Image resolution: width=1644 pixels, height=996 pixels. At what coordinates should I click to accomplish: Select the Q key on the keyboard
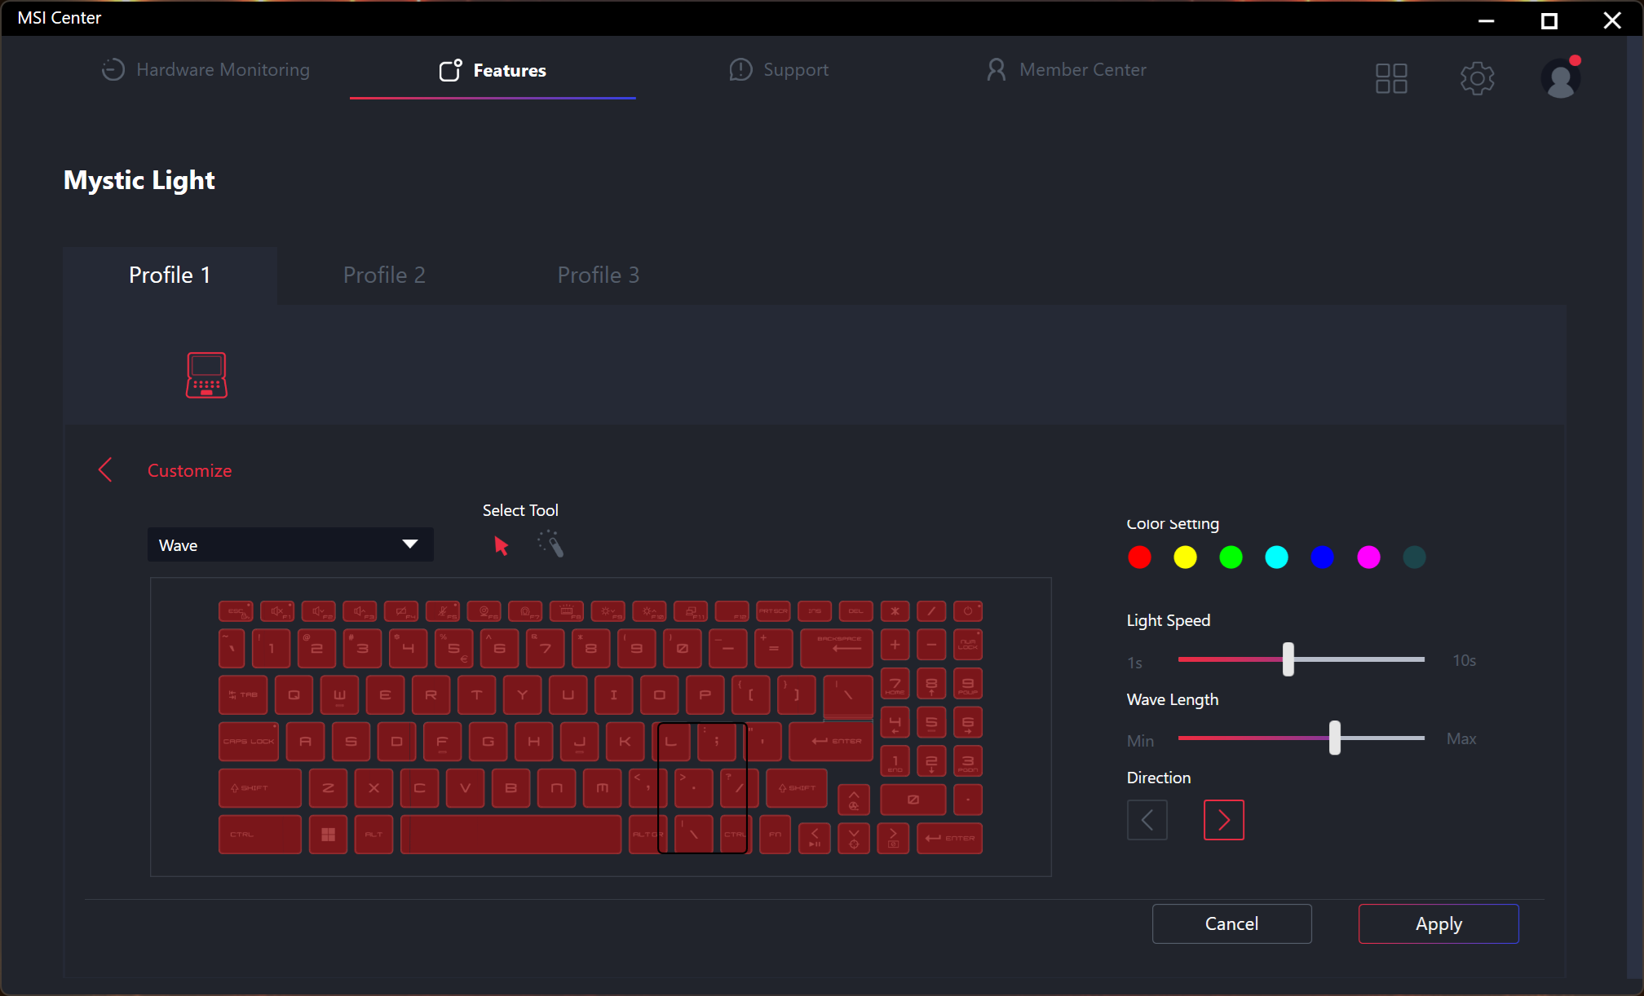click(x=294, y=694)
